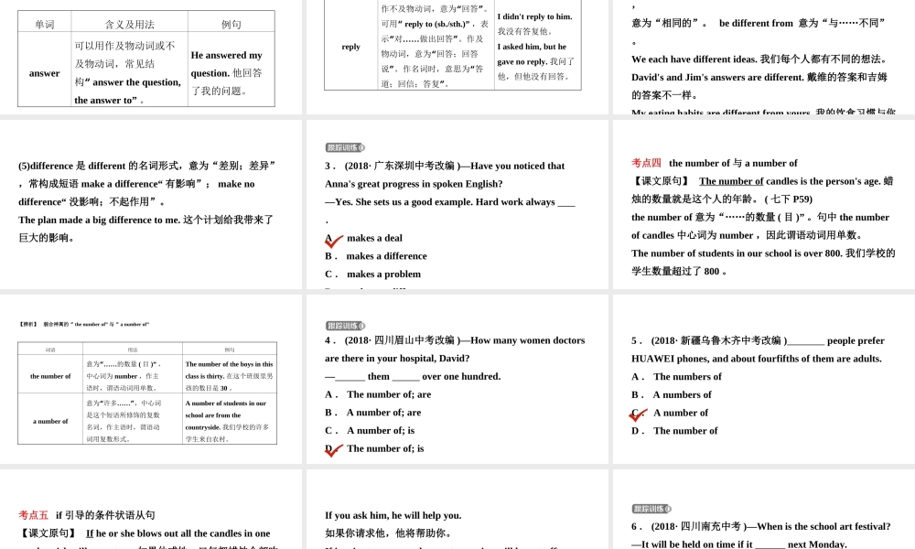Click question 5 text 'HUAWEI phones, and about fourfifths'

(714, 359)
